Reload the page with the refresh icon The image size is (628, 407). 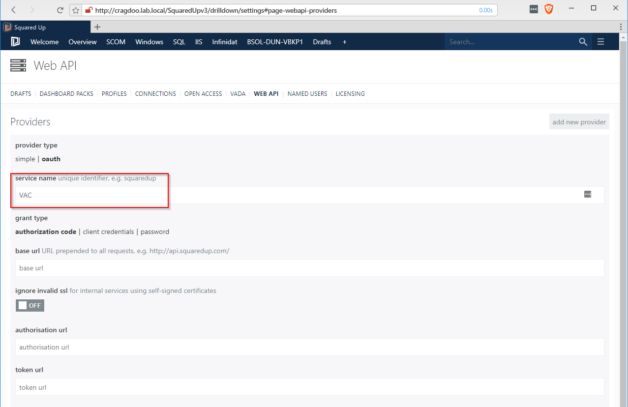pos(60,10)
